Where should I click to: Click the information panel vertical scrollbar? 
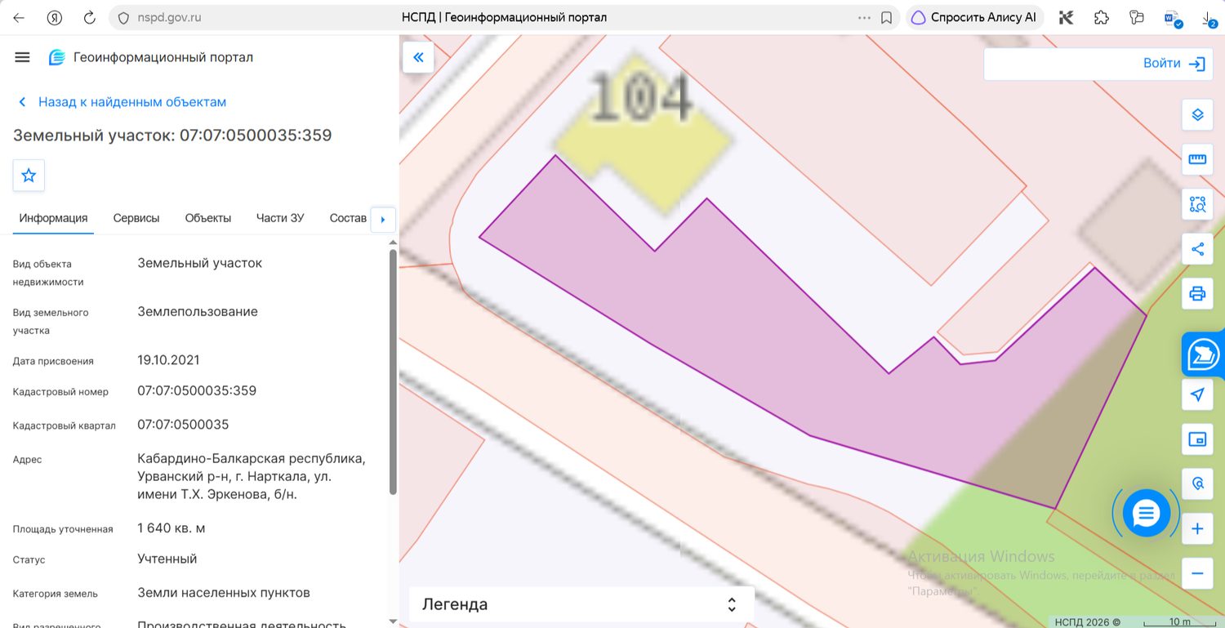393,372
